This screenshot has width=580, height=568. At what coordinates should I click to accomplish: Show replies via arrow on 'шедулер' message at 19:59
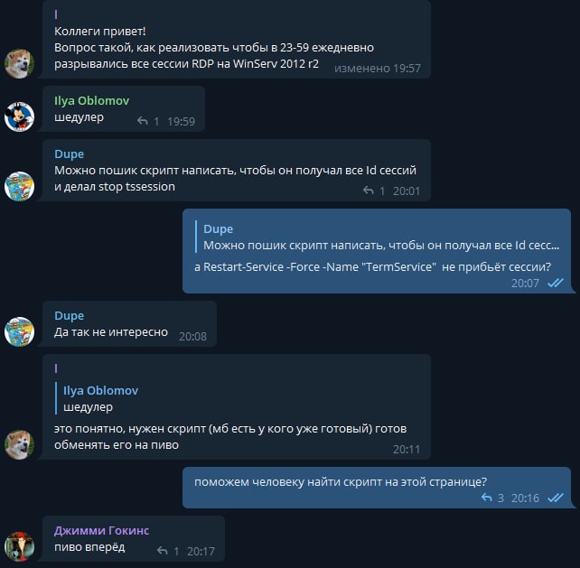pos(143,121)
